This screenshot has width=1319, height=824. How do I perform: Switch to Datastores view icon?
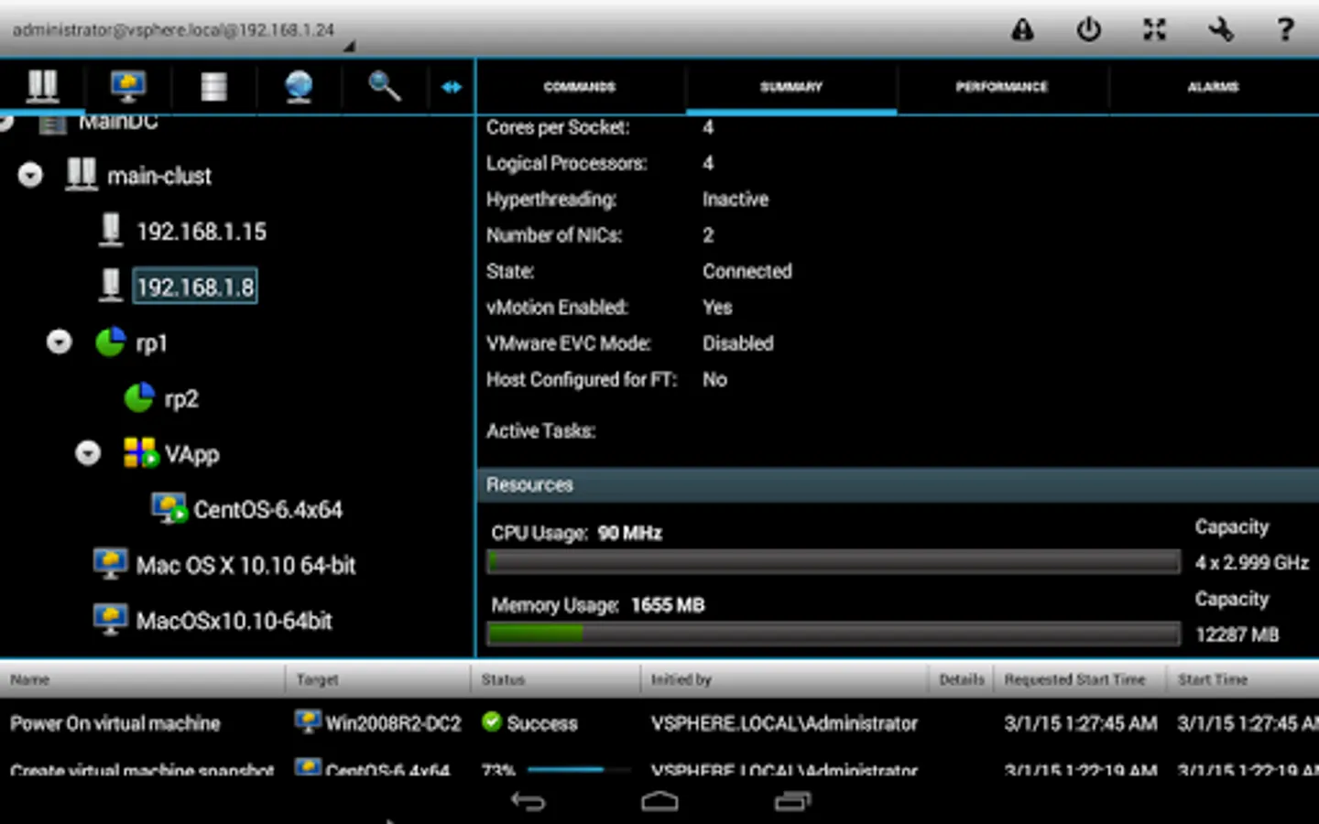click(213, 86)
